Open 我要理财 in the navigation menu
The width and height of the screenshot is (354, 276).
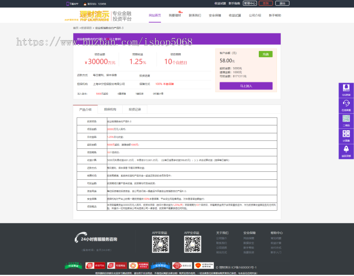[x=175, y=15]
